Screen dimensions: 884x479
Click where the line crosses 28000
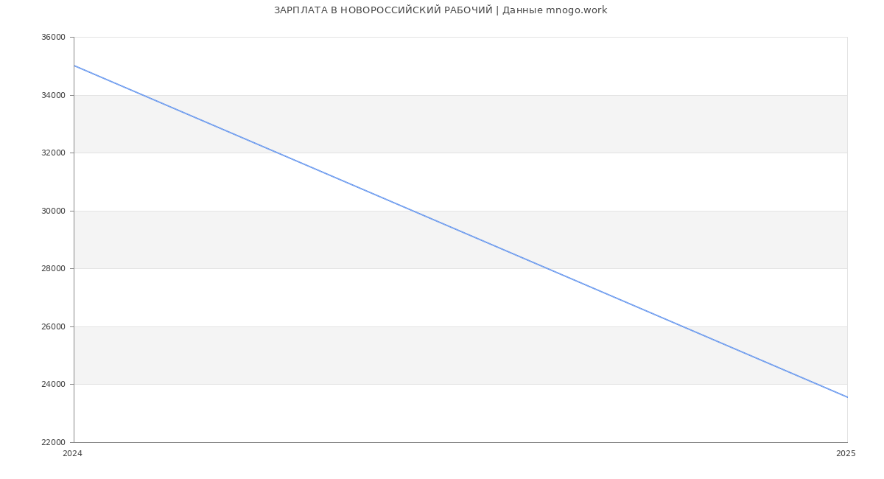click(x=546, y=268)
